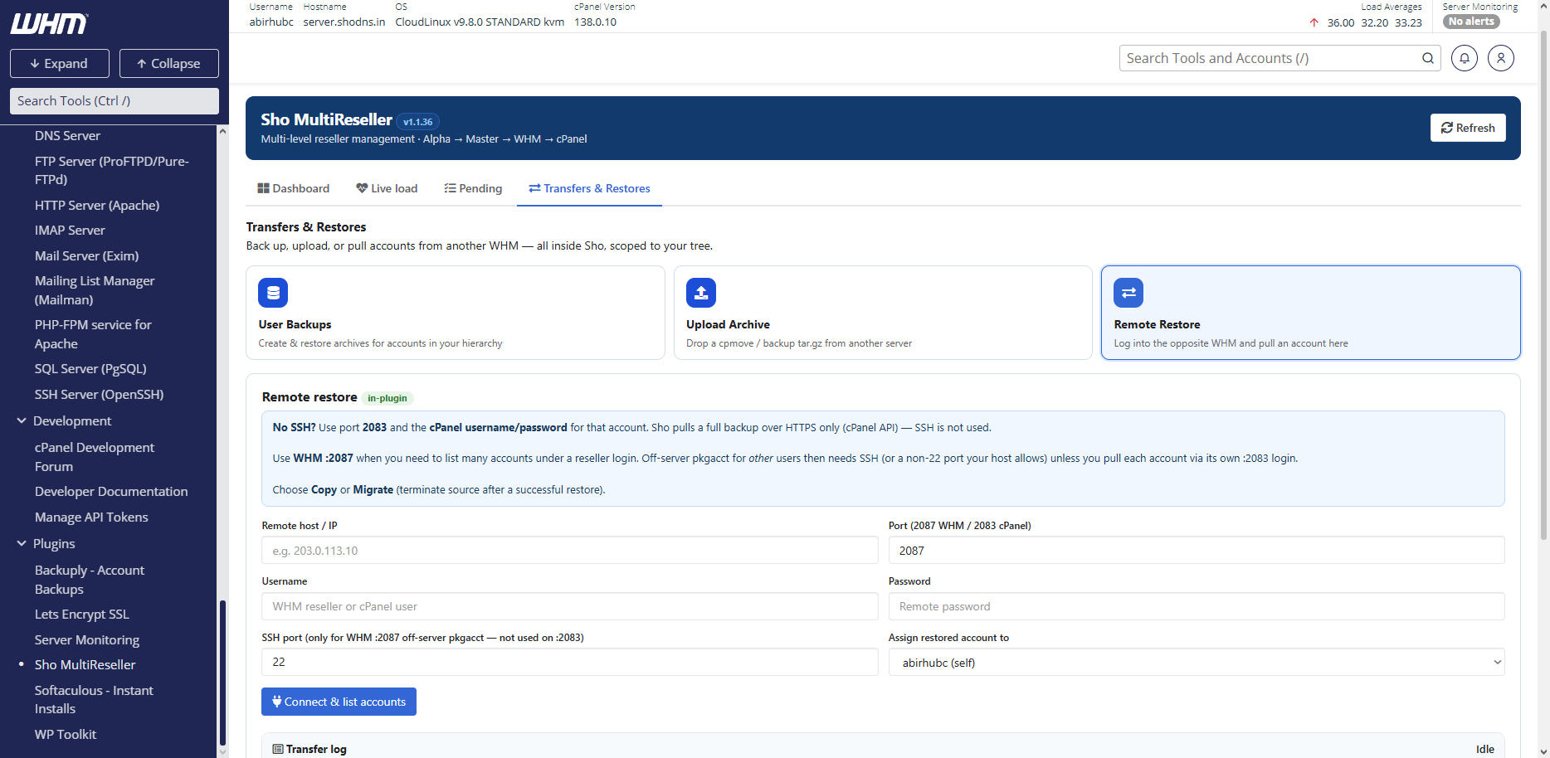
Task: Click the Username input field
Action: pos(570,606)
